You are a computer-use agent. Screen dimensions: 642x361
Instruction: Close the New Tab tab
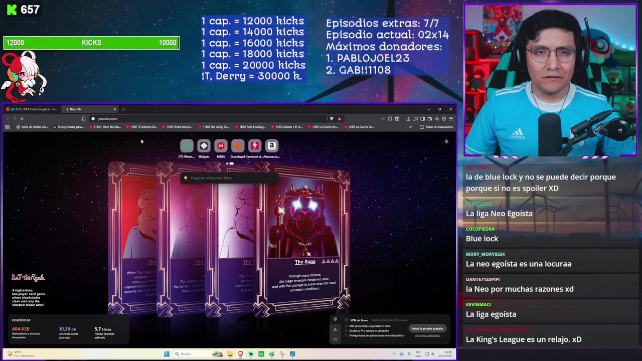tap(114, 109)
